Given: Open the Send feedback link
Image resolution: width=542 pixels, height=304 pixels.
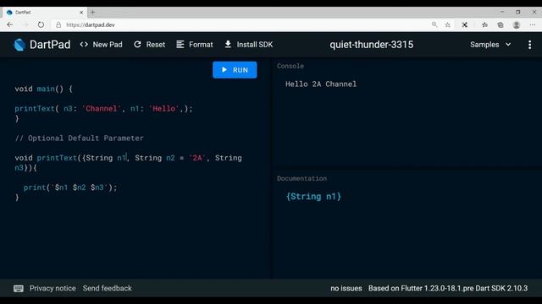Looking at the screenshot, I should [108, 289].
